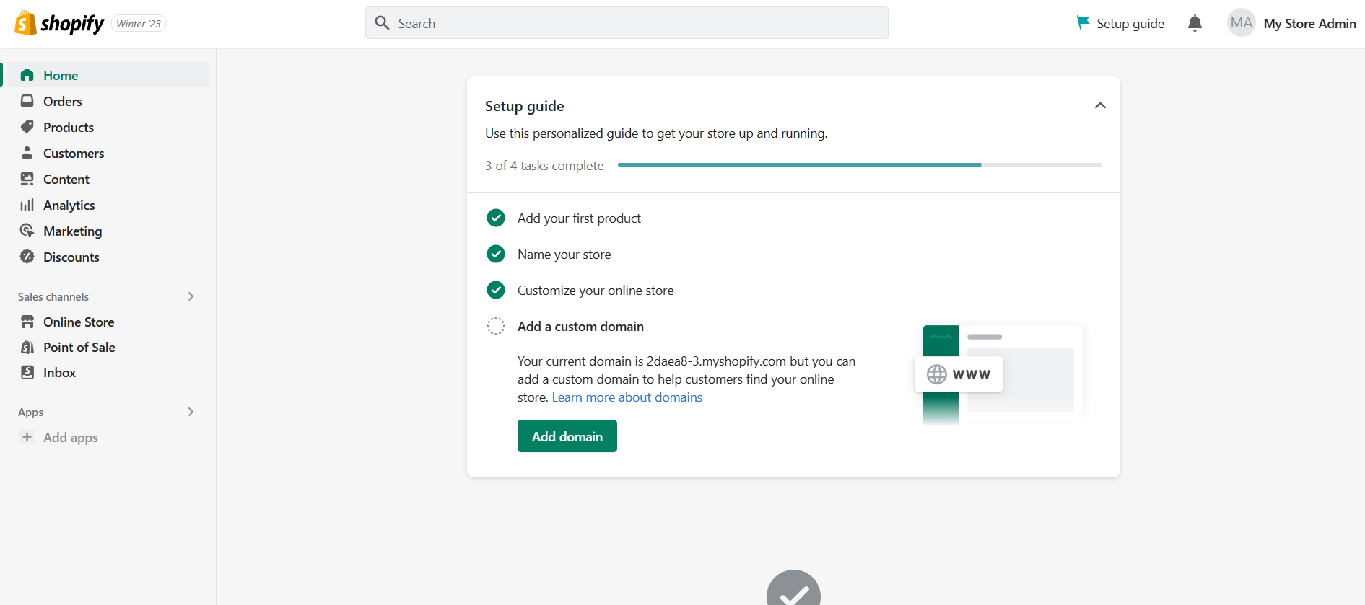The height and width of the screenshot is (605, 1365).
Task: Click the Apps section heading
Action: [30, 412]
